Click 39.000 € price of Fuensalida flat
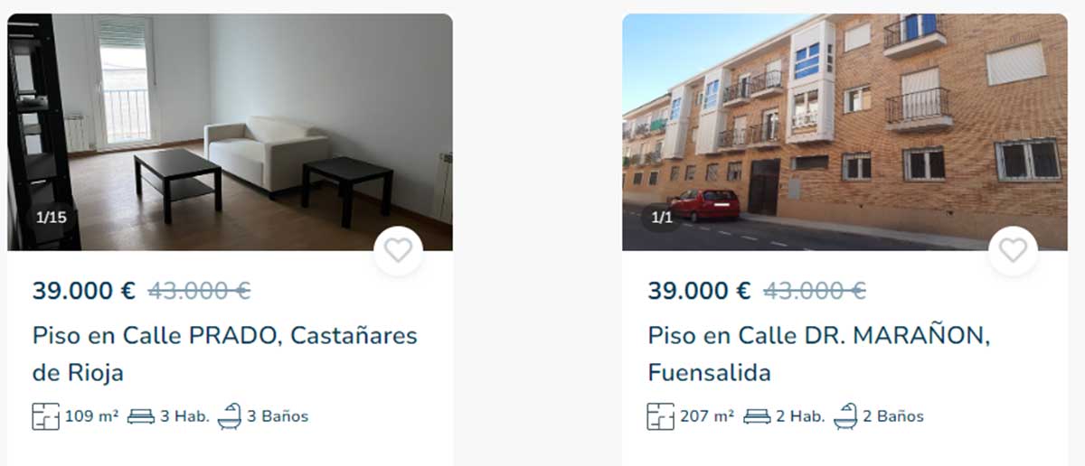 (x=699, y=291)
